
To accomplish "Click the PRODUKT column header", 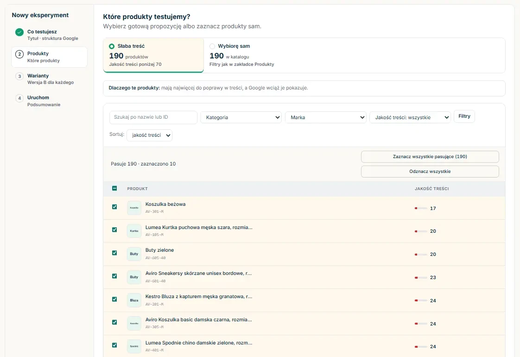I will pyautogui.click(x=137, y=189).
